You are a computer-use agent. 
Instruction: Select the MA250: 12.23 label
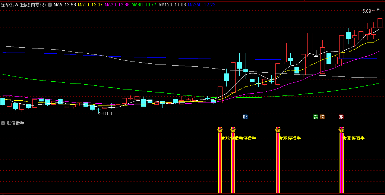click(202, 5)
